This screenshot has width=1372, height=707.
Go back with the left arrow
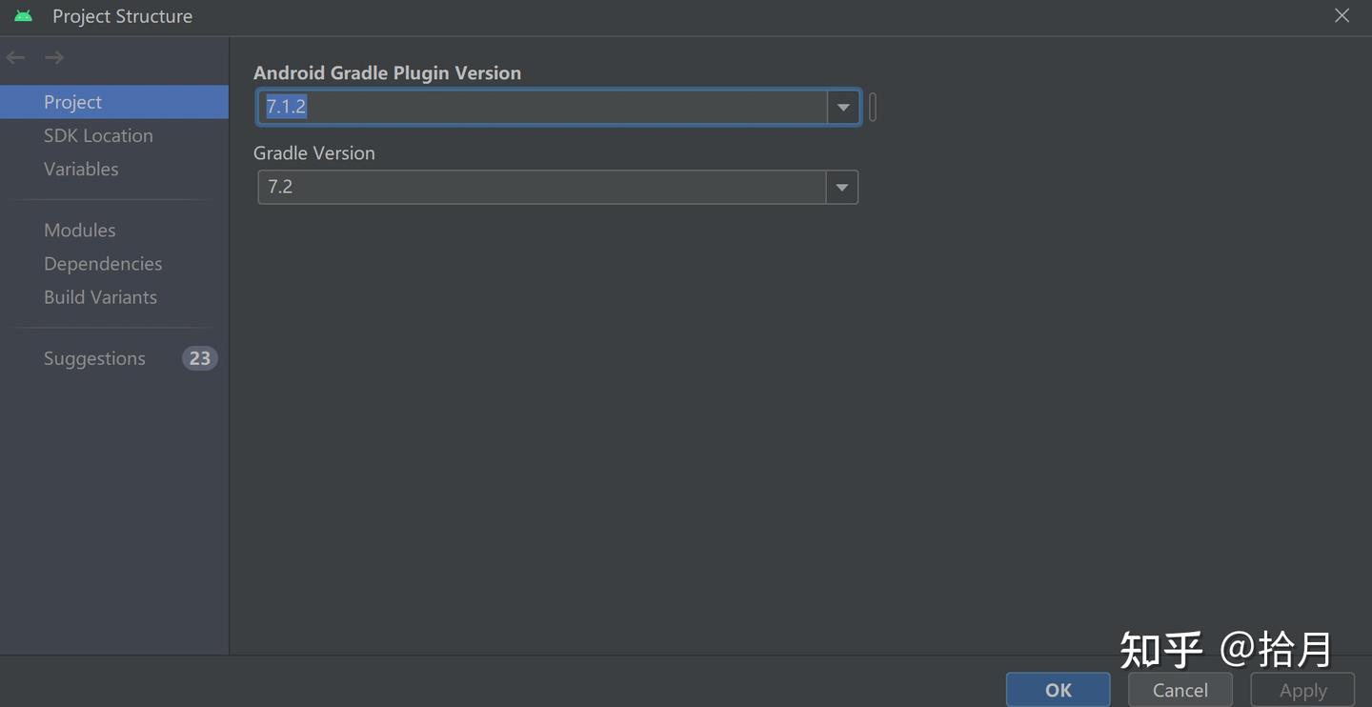[x=16, y=58]
